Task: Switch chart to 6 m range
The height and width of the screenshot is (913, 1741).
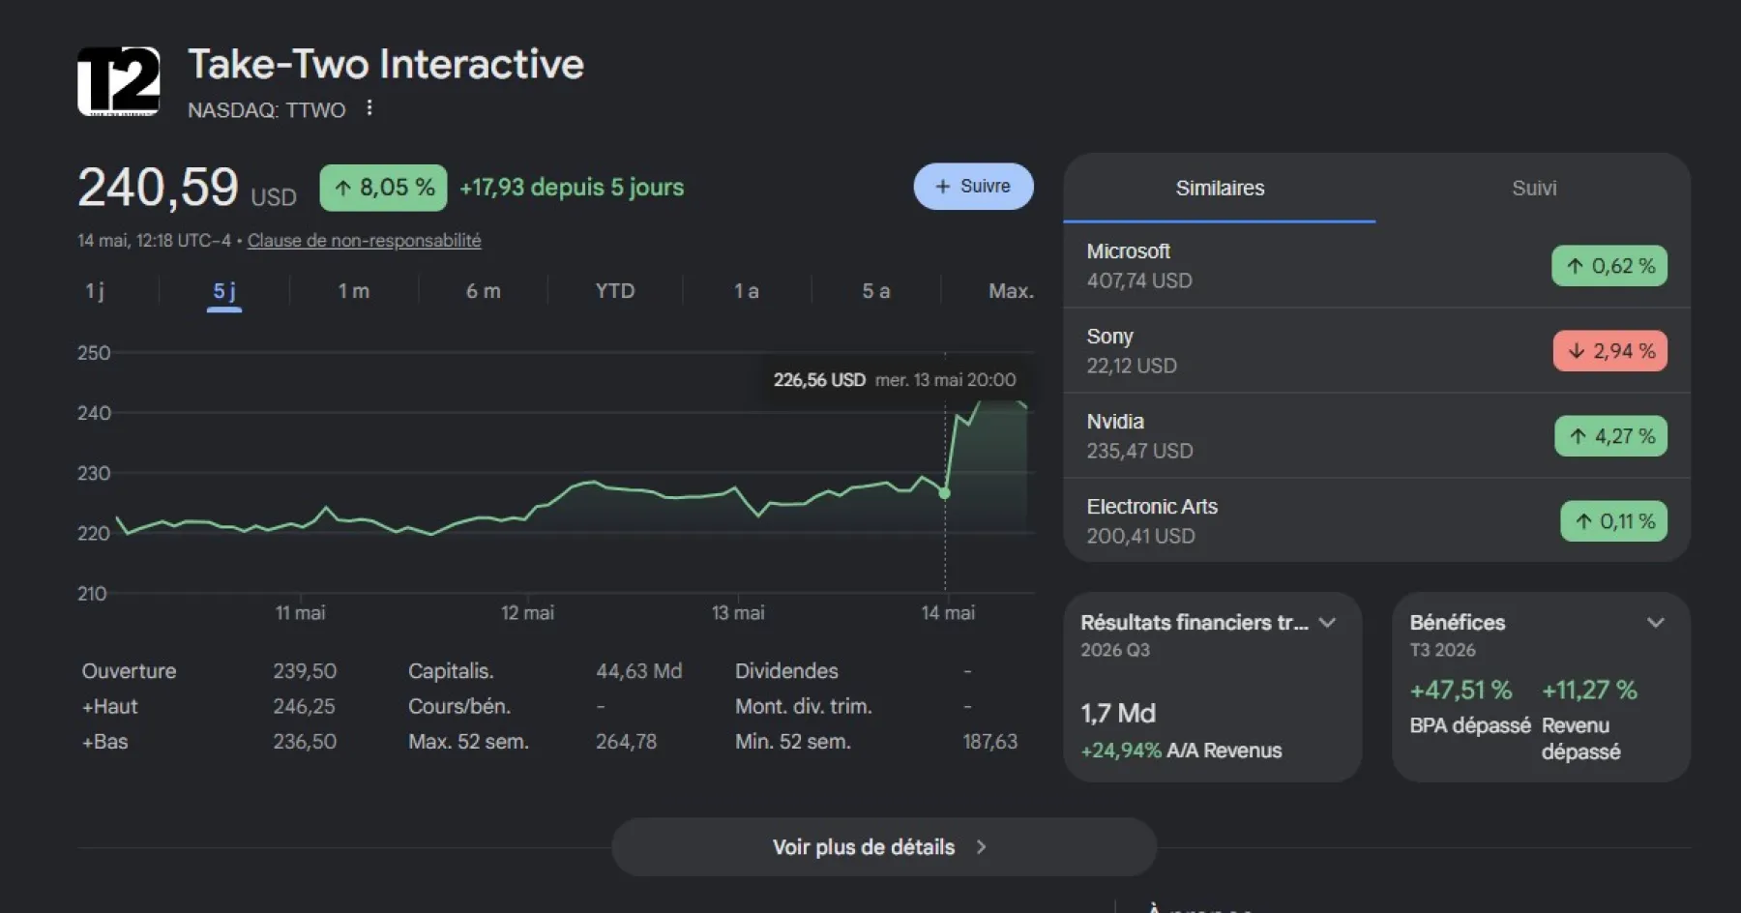Action: point(483,291)
